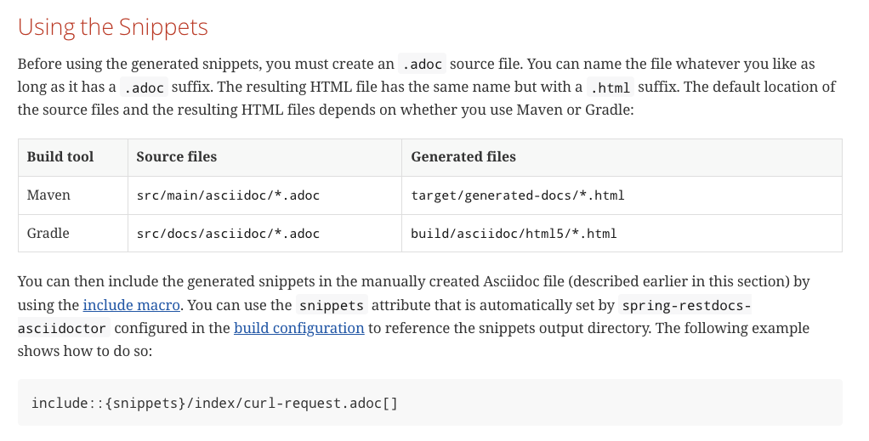This screenshot has width=869, height=441.
Task: Click the first .adoc inline code
Action: (423, 65)
